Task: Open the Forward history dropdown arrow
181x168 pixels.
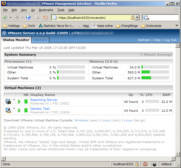Action: tap(22, 18)
